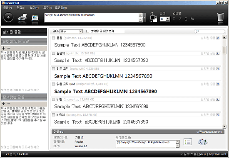229x158 pixels.
Task: Click the installed-font icon on 돋움체 row
Action: coord(218,53)
